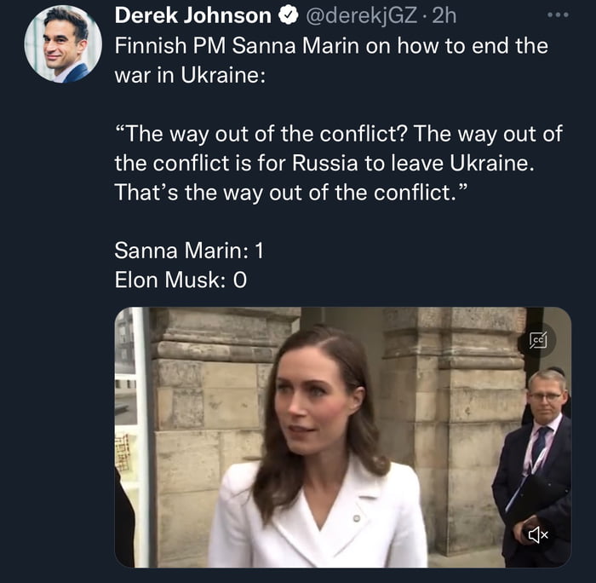596x583 pixels.
Task: Open the @derekjGZ handle link
Action: coord(362,15)
